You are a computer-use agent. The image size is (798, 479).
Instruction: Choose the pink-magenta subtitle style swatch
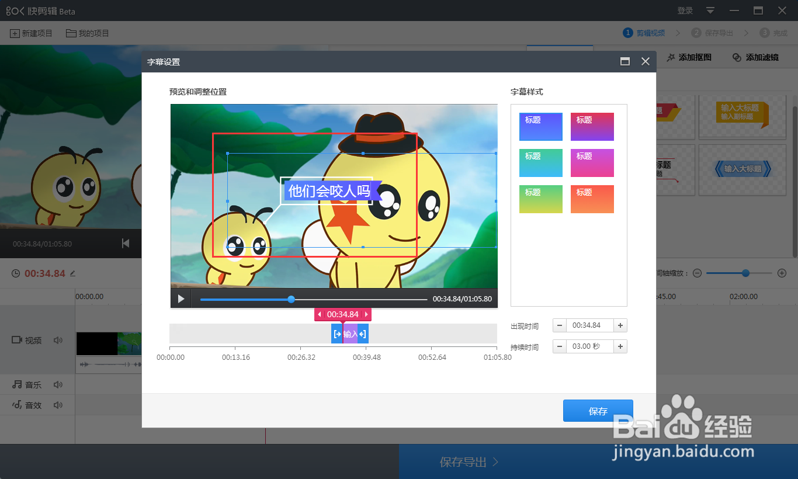click(592, 163)
